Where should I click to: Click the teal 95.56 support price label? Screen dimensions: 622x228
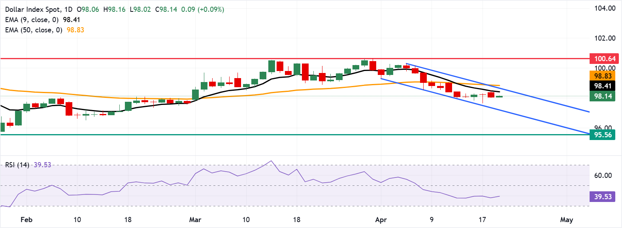tap(602, 135)
